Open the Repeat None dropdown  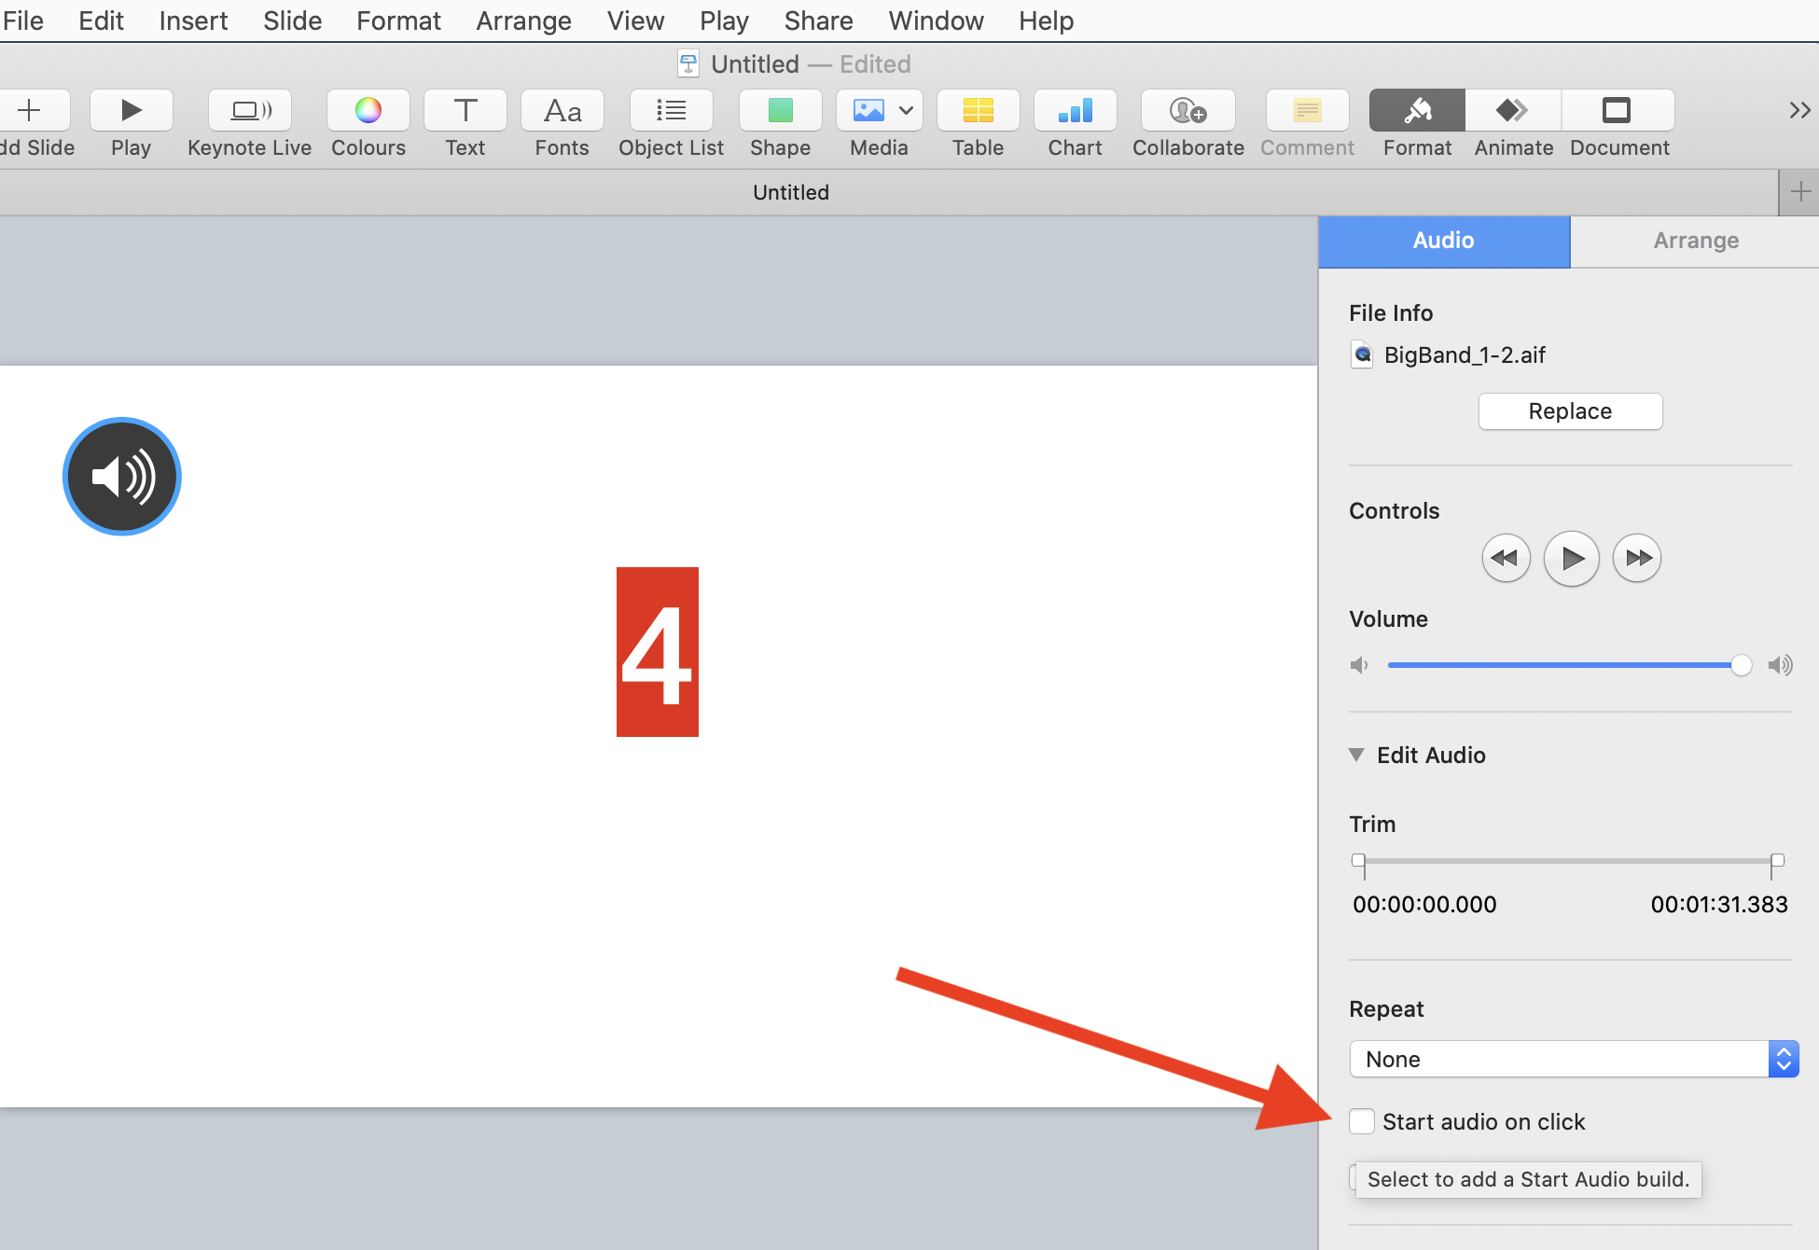click(1573, 1059)
